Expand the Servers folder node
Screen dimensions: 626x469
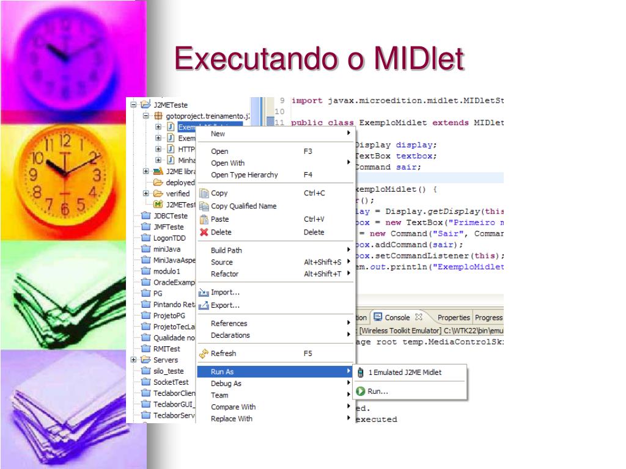click(x=134, y=360)
